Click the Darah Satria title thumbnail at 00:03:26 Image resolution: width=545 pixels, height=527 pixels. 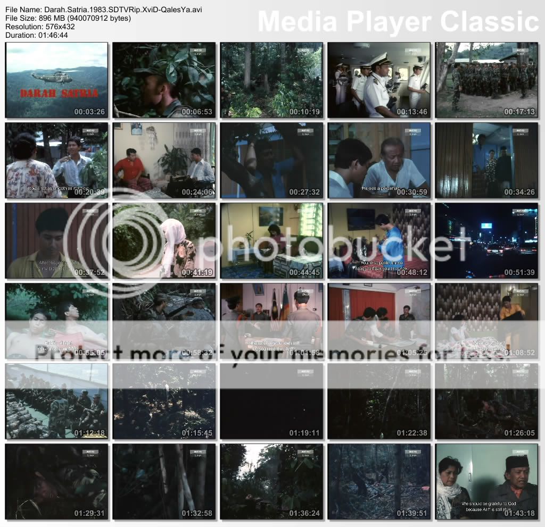(56, 80)
